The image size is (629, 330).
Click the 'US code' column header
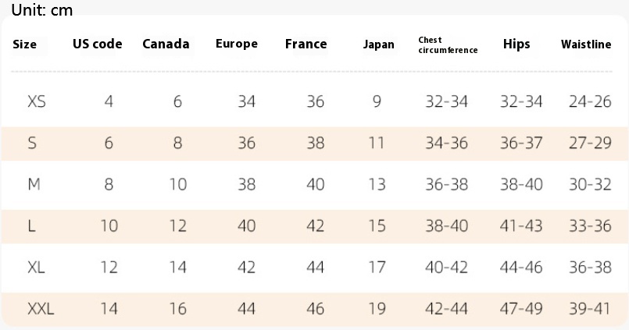(x=98, y=44)
